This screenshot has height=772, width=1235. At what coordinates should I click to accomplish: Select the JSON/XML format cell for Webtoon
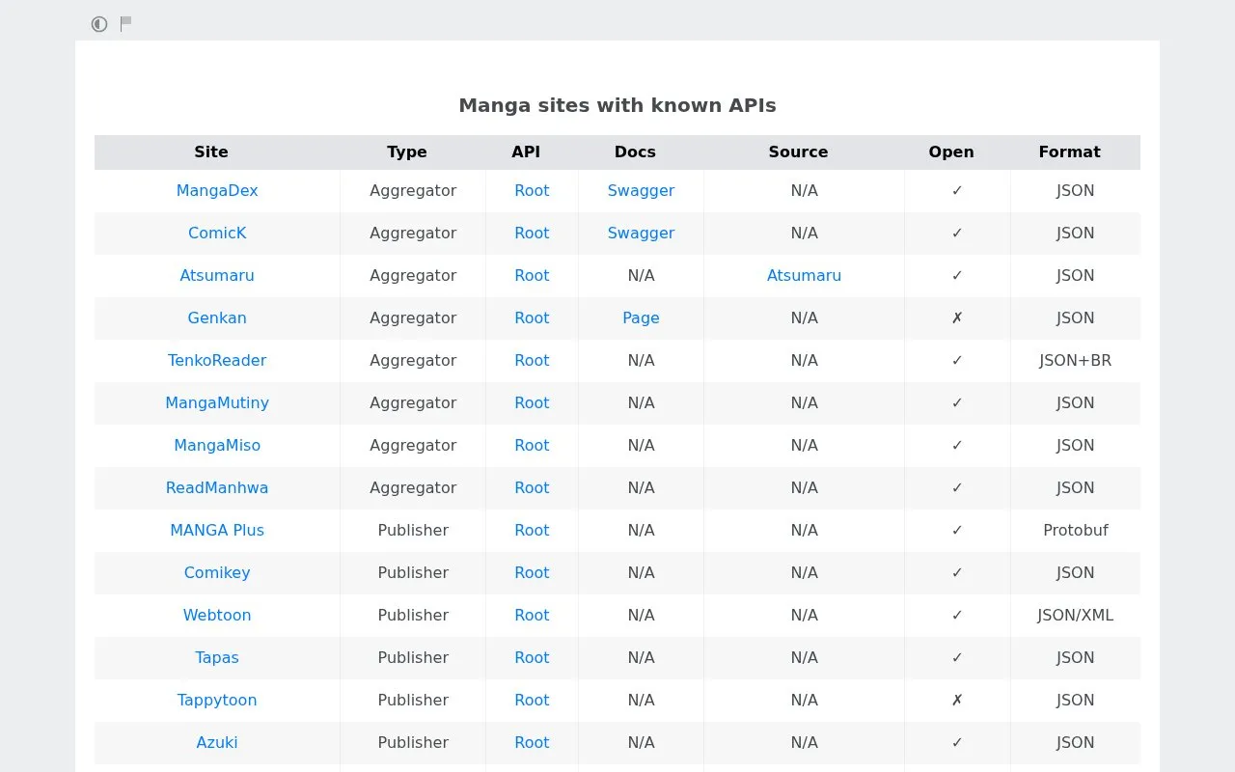[x=1075, y=616]
